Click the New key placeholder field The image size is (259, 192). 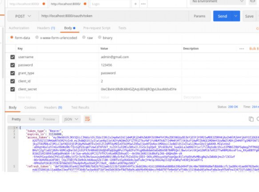point(57,97)
